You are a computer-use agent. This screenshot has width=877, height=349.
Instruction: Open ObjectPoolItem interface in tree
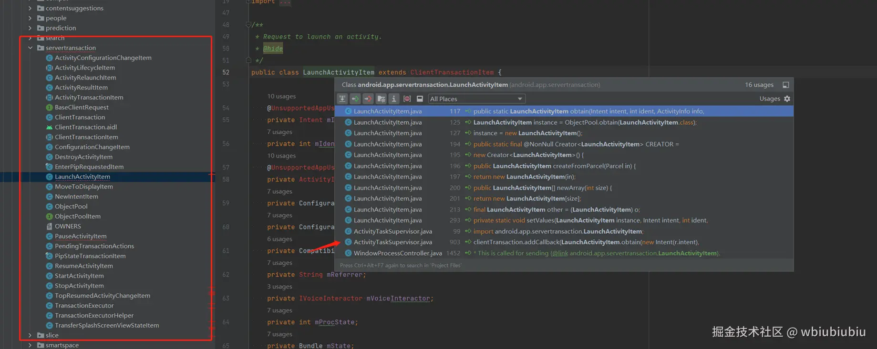(x=77, y=216)
